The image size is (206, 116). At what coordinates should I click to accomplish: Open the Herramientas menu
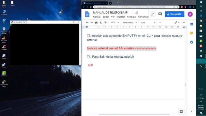(143, 17)
